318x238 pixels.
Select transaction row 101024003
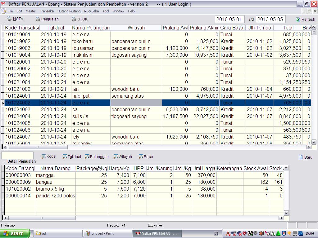[22, 109]
